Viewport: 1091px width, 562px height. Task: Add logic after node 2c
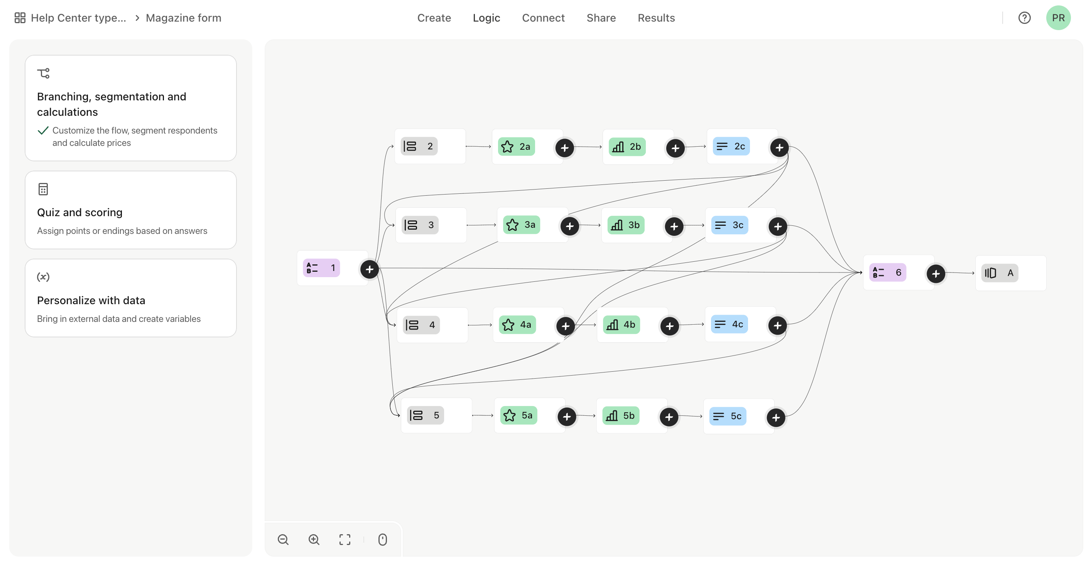click(779, 147)
